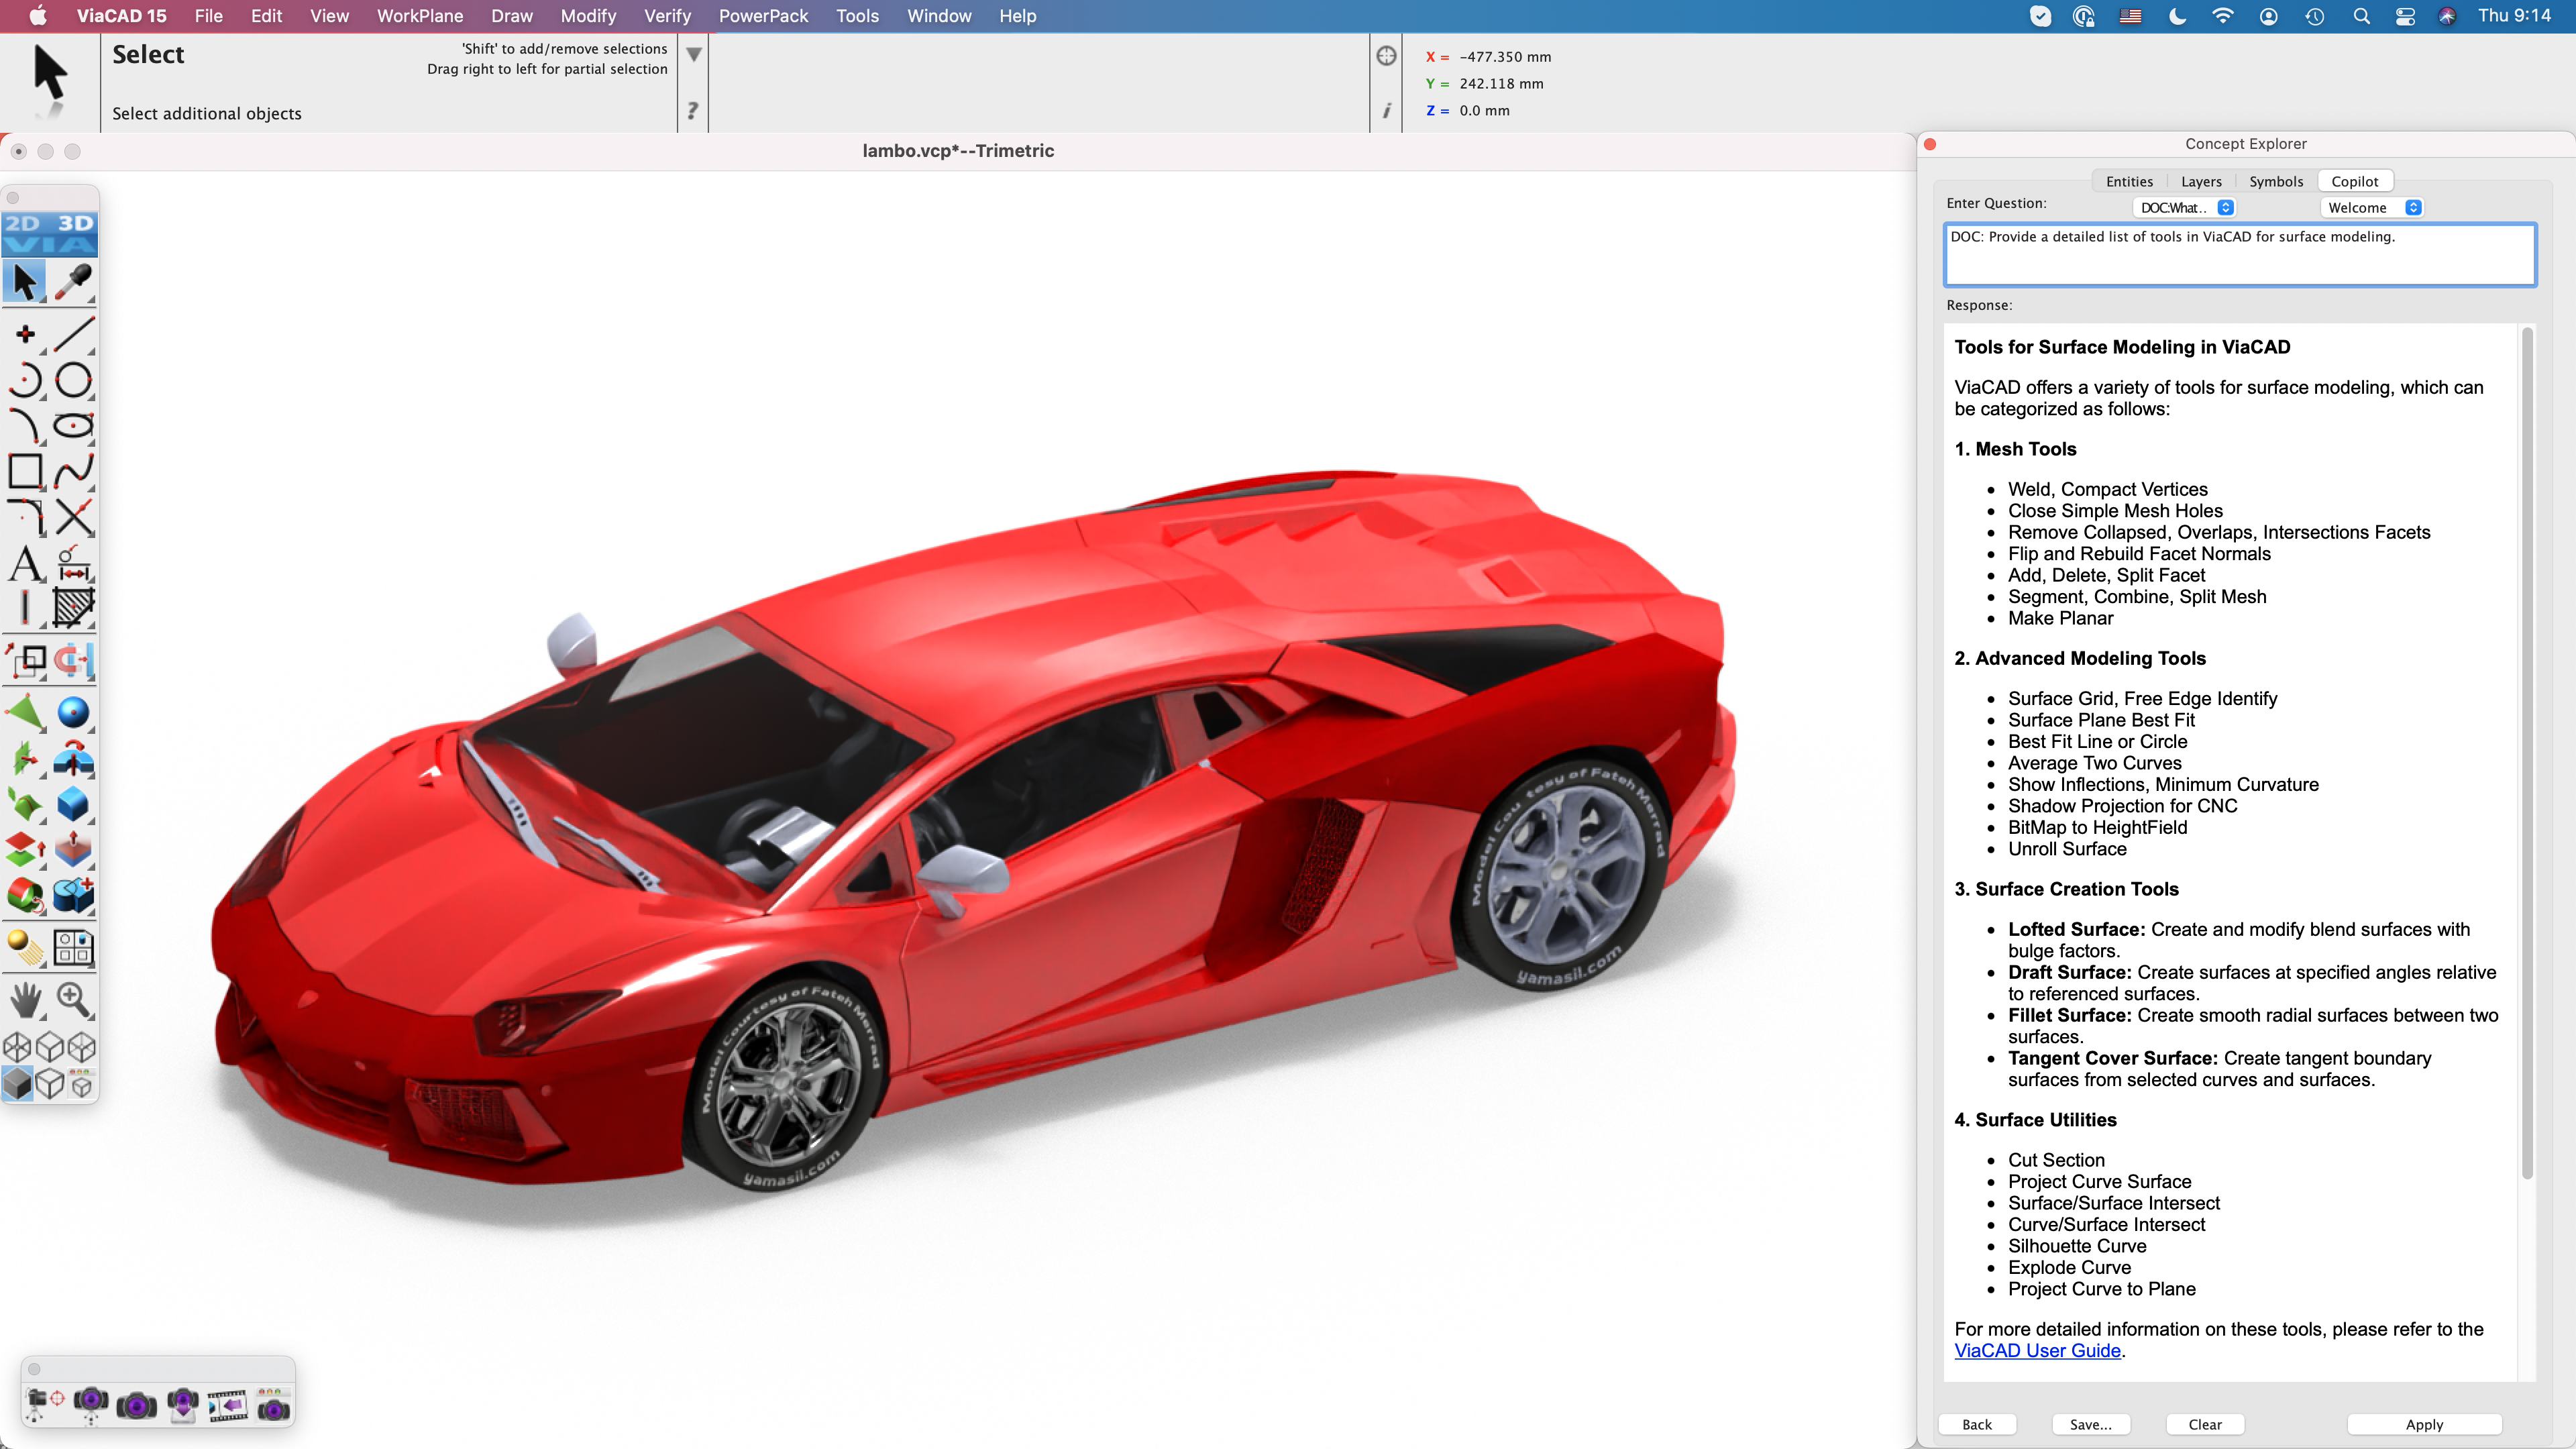The width and height of the screenshot is (2576, 1449).
Task: Select the hatch fill tool
Action: click(73, 606)
